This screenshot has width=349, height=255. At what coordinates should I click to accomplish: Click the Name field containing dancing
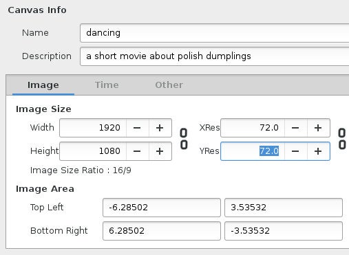tap(214, 33)
